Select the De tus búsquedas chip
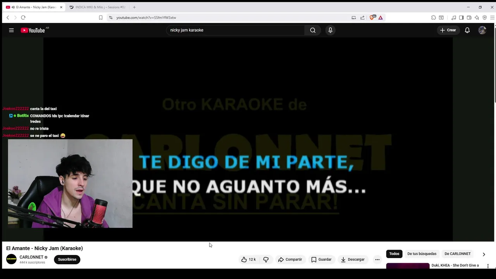Viewport: 496px width, 279px height. point(422,254)
